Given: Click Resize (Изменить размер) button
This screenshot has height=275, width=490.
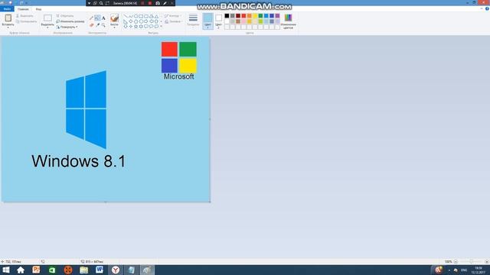Looking at the screenshot, I should pyautogui.click(x=70, y=21).
